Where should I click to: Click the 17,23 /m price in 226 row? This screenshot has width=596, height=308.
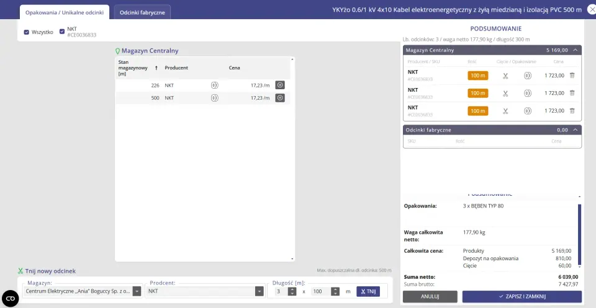260,86
